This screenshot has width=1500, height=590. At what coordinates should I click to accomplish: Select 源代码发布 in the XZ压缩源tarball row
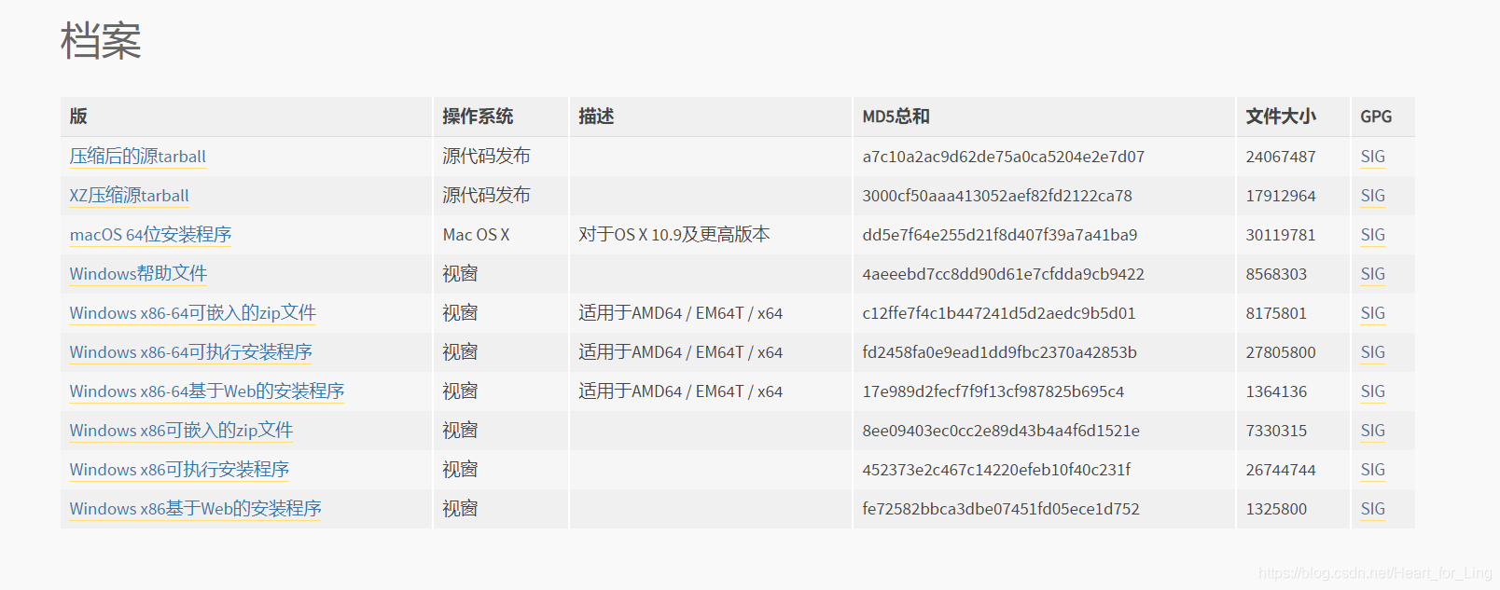486,196
